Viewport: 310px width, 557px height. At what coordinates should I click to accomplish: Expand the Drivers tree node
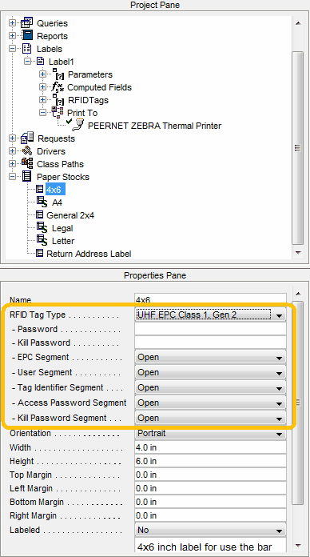(x=13, y=151)
